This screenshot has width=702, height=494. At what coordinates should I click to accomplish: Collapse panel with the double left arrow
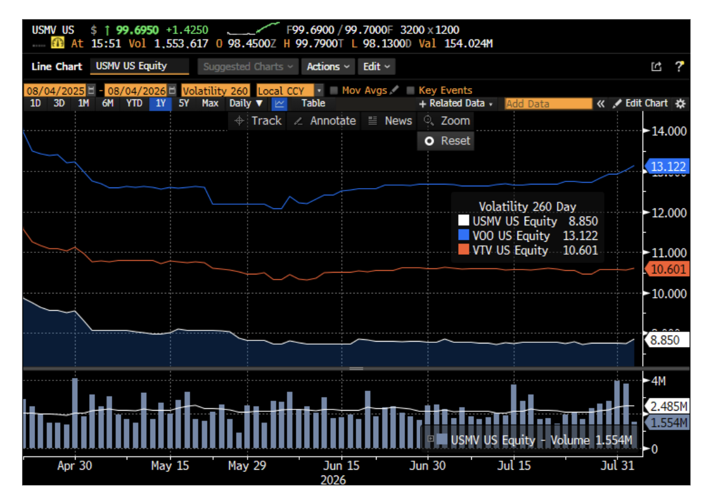click(601, 104)
